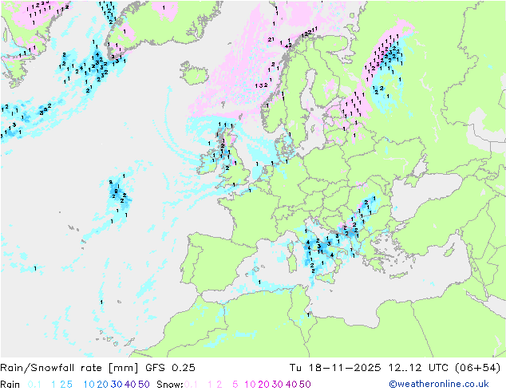
Task: Select the Rain legend 0.1 color value
Action: point(34,385)
